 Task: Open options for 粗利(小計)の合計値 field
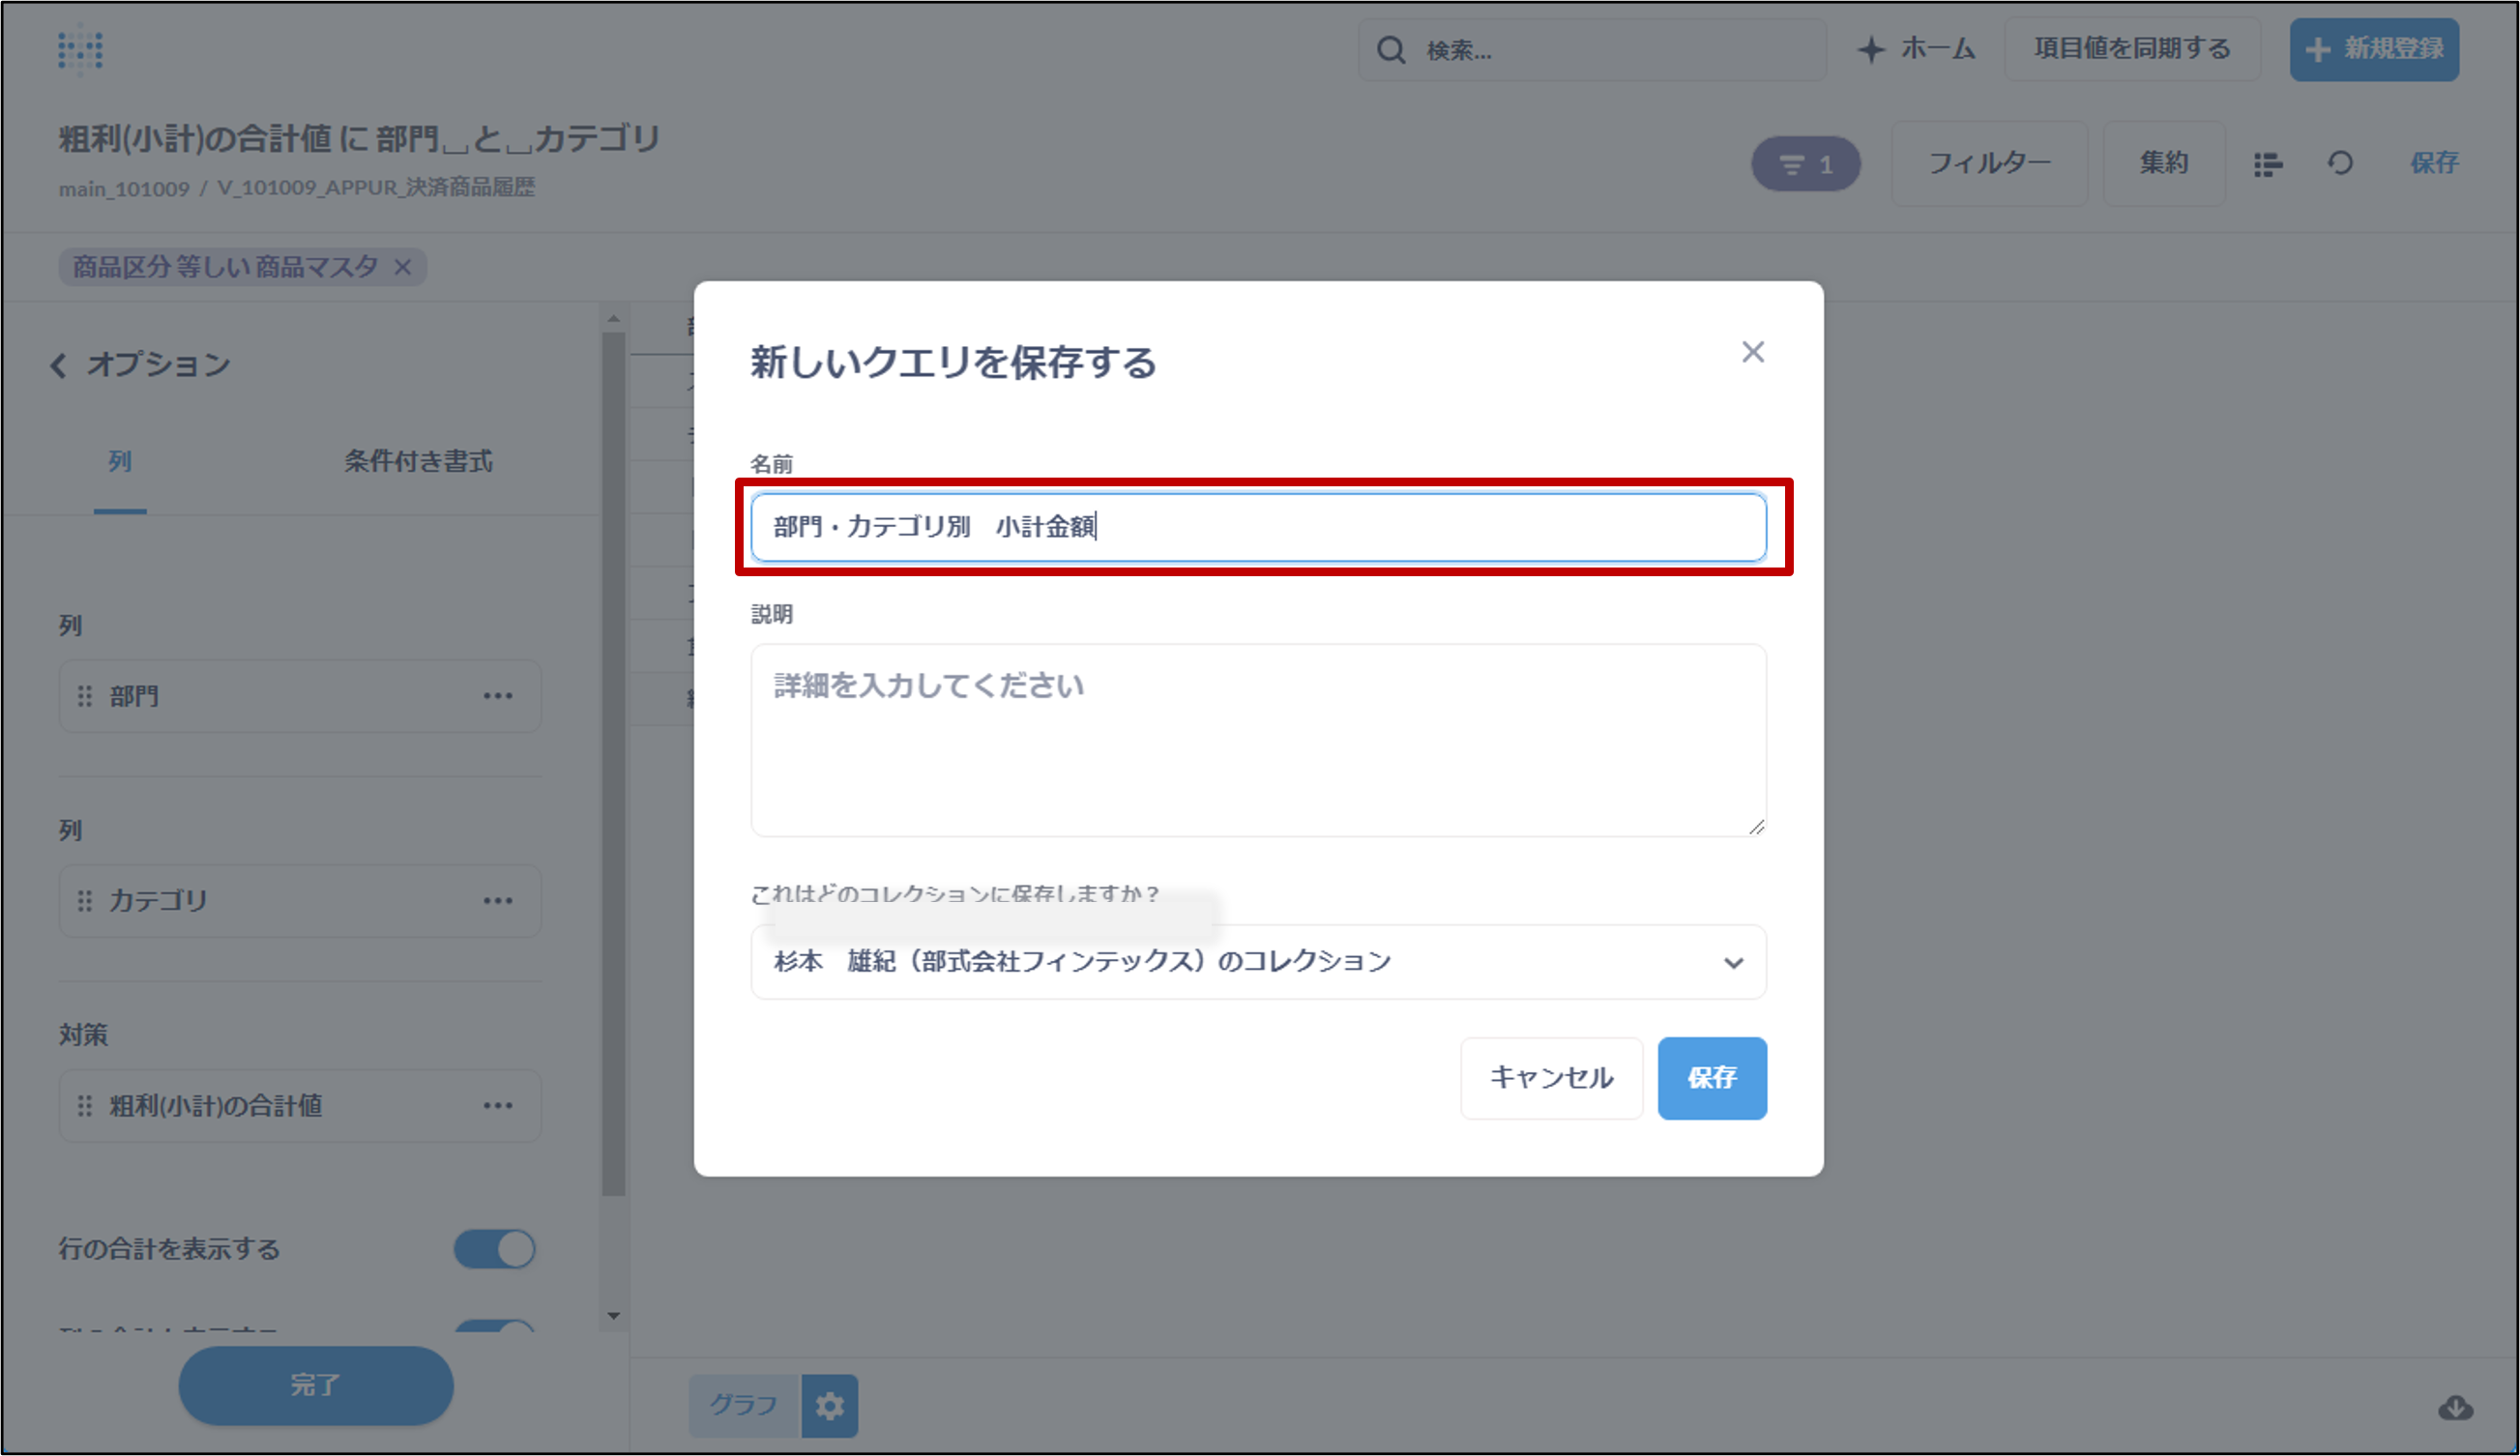[x=498, y=1106]
